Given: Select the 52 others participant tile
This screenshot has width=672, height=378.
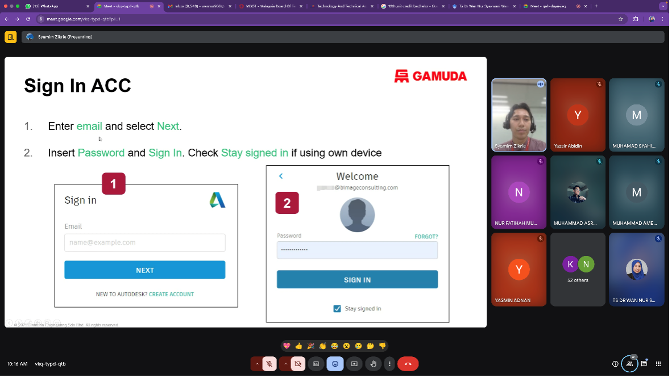Looking at the screenshot, I should (x=578, y=269).
